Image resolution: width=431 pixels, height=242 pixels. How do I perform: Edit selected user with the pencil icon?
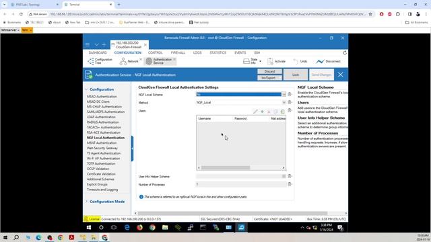pos(255,112)
